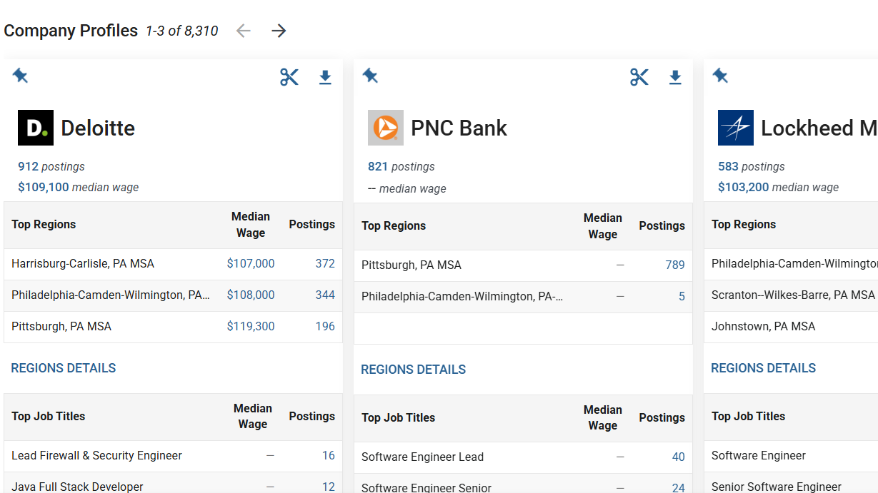
Task: Pin the Deloitte company card
Action: tap(20, 76)
